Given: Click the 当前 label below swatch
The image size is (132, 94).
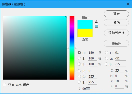Looking at the screenshot, I should pos(85,39).
